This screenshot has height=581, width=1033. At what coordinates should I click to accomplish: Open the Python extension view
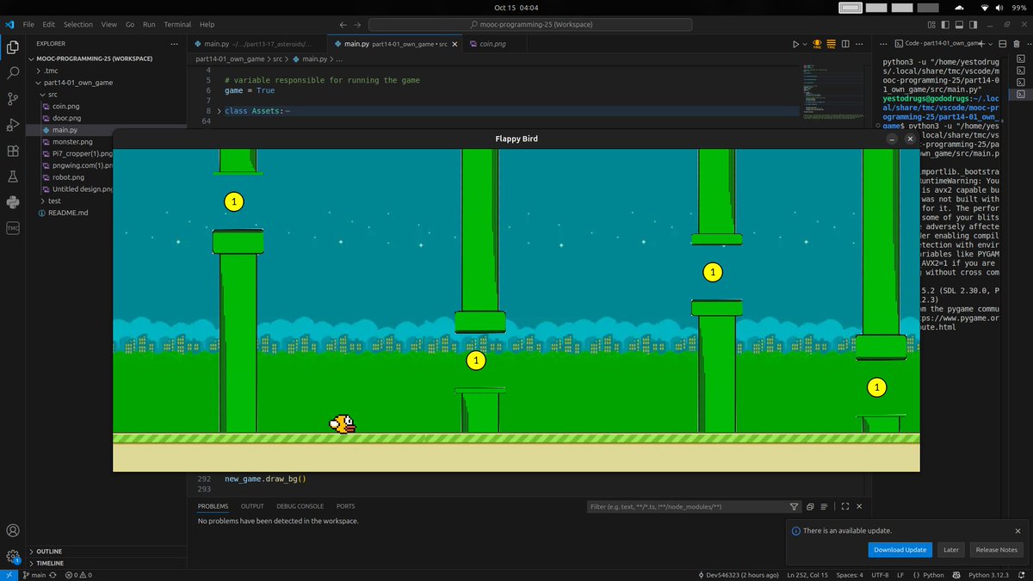(x=13, y=202)
